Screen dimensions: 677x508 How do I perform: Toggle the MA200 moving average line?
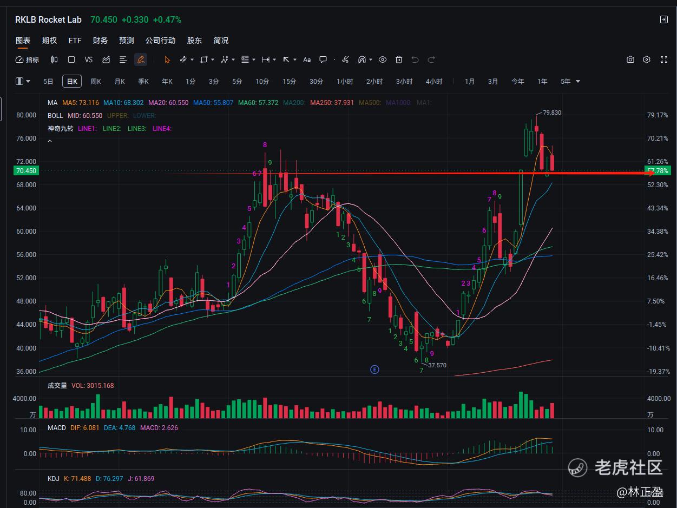[293, 102]
